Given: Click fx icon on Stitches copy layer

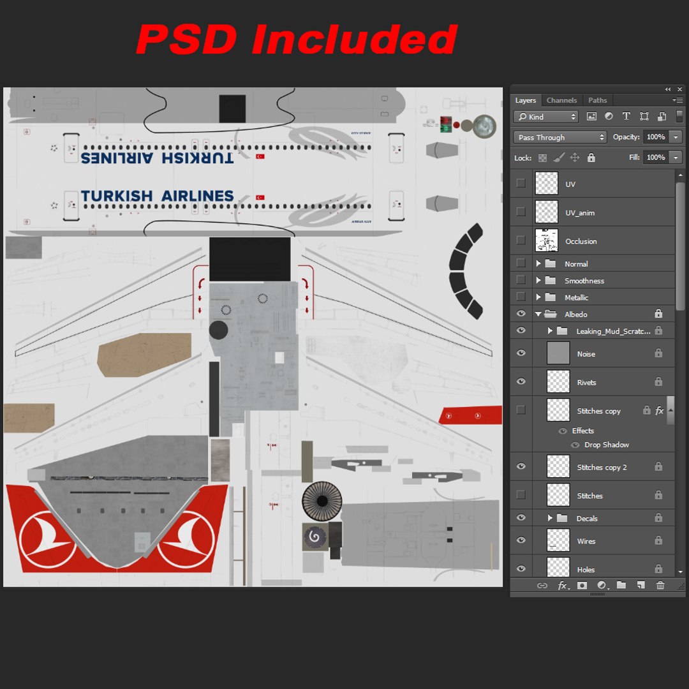Looking at the screenshot, I should point(659,410).
